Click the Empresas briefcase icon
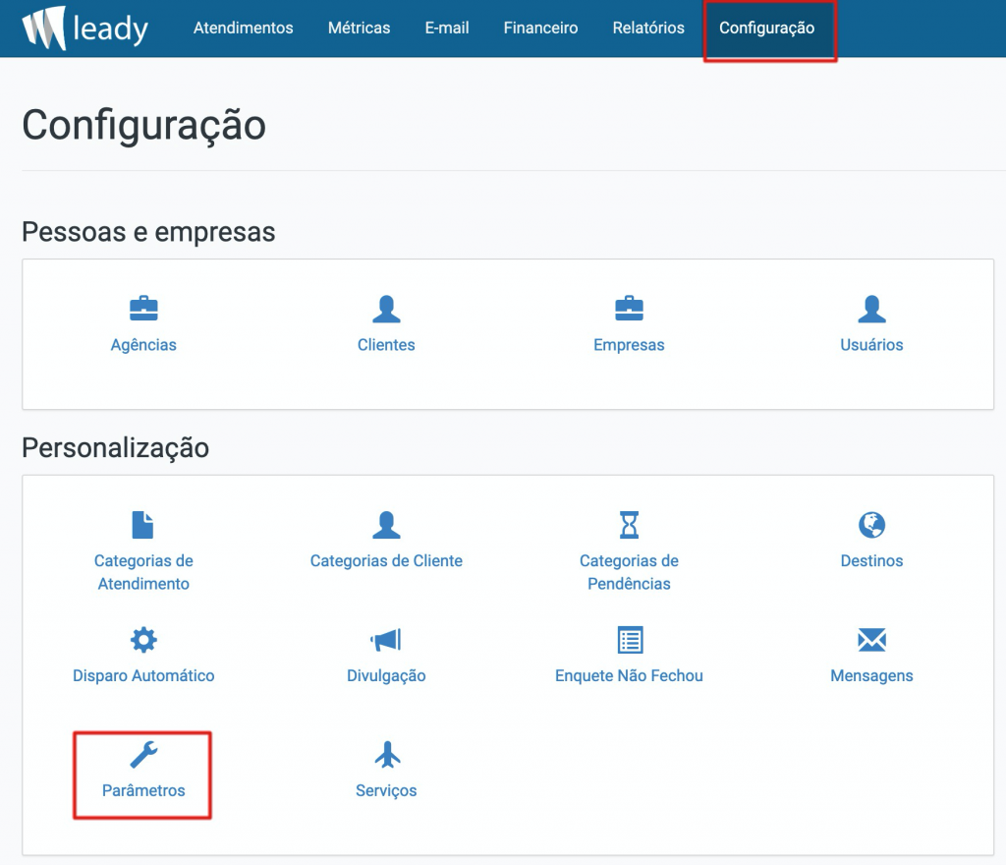Image resolution: width=1006 pixels, height=865 pixels. click(629, 309)
